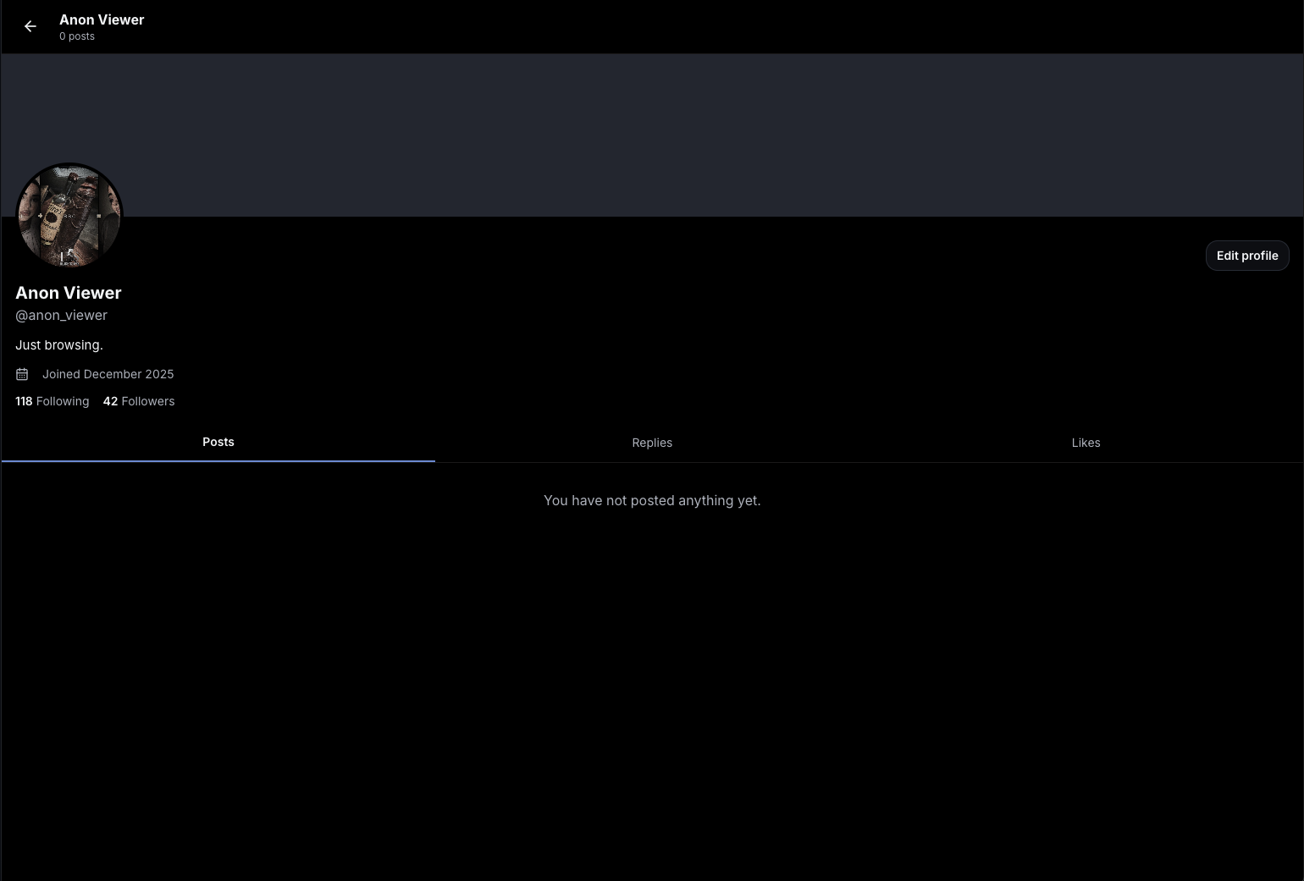Viewport: 1304px width, 881px height.
Task: Open the Likes tab
Action: point(1086,443)
